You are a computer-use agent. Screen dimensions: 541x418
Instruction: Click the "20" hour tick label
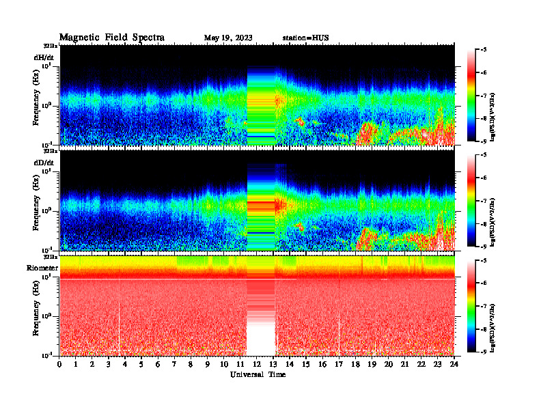pos(389,365)
